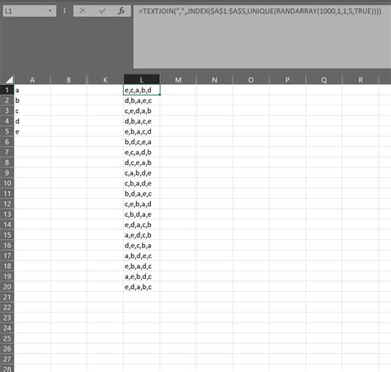The width and height of the screenshot is (391, 372).
Task: Click cell L4 with 'd,b,a,c,e'
Action: point(141,121)
